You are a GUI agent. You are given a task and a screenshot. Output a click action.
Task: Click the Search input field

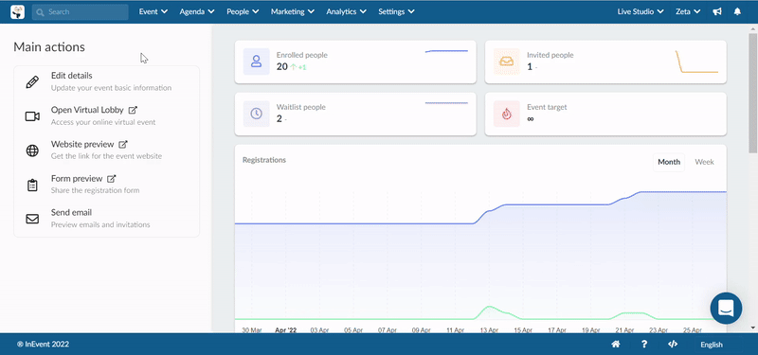pos(81,12)
